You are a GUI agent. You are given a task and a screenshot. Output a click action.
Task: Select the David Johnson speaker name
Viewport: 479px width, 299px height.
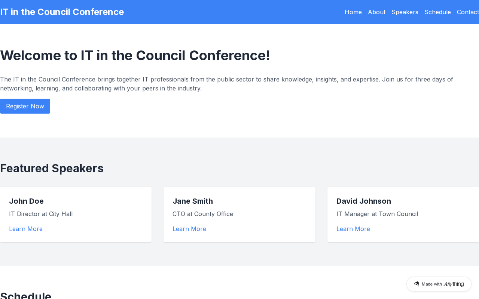pos(363,201)
